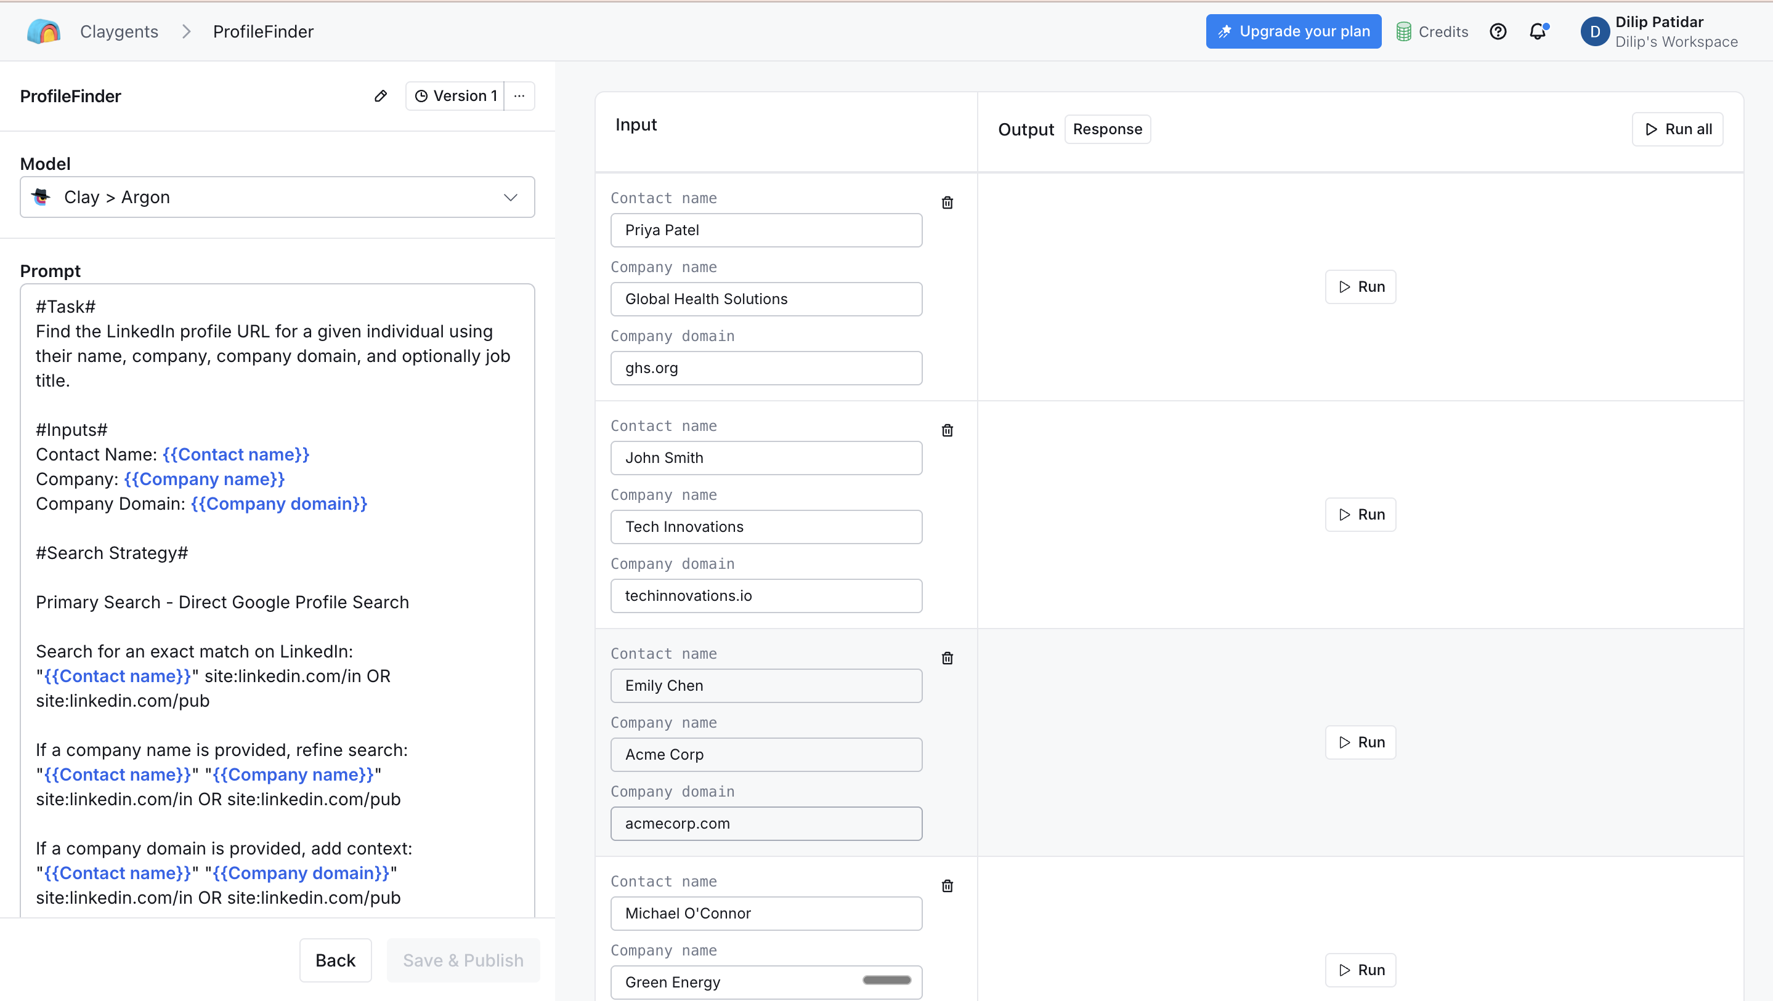Image resolution: width=1773 pixels, height=1001 pixels.
Task: Open the Credits indicator
Action: coord(1432,31)
